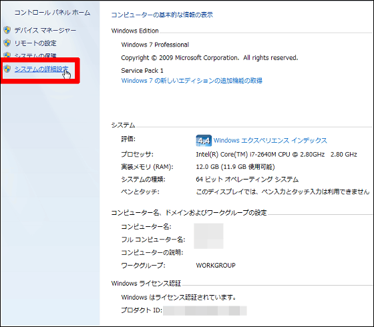Open コントロール パネル ホーム link
Viewport: 374px width, 327px height.
click(x=52, y=13)
